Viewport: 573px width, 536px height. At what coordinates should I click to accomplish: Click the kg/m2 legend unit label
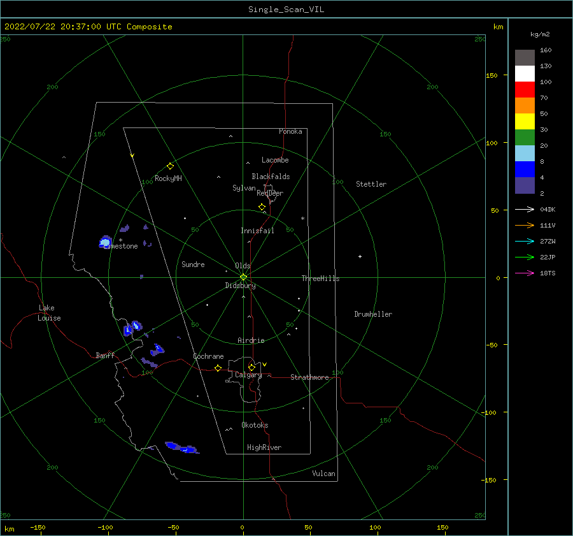(540, 34)
